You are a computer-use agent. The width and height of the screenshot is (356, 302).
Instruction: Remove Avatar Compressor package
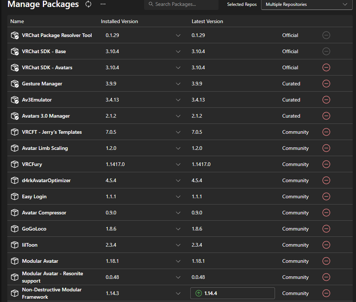(x=326, y=212)
